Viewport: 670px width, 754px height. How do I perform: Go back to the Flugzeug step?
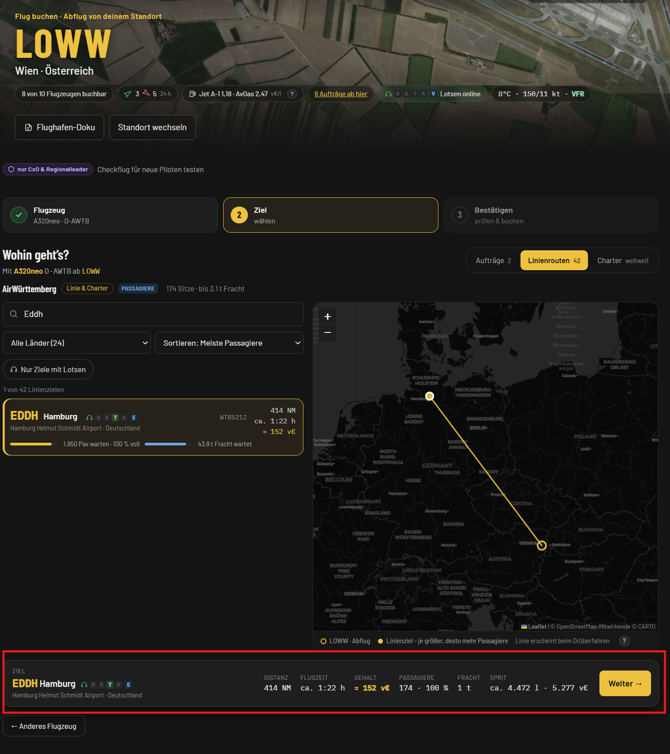pos(110,215)
